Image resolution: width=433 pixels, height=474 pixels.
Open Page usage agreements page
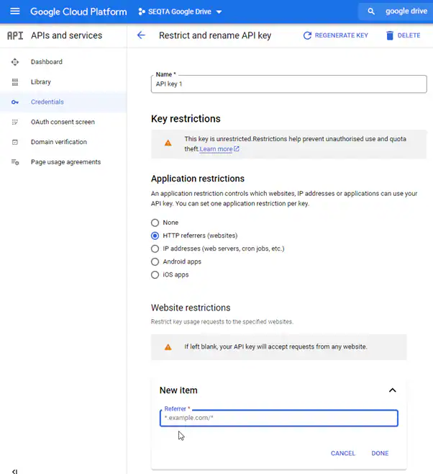(x=65, y=162)
